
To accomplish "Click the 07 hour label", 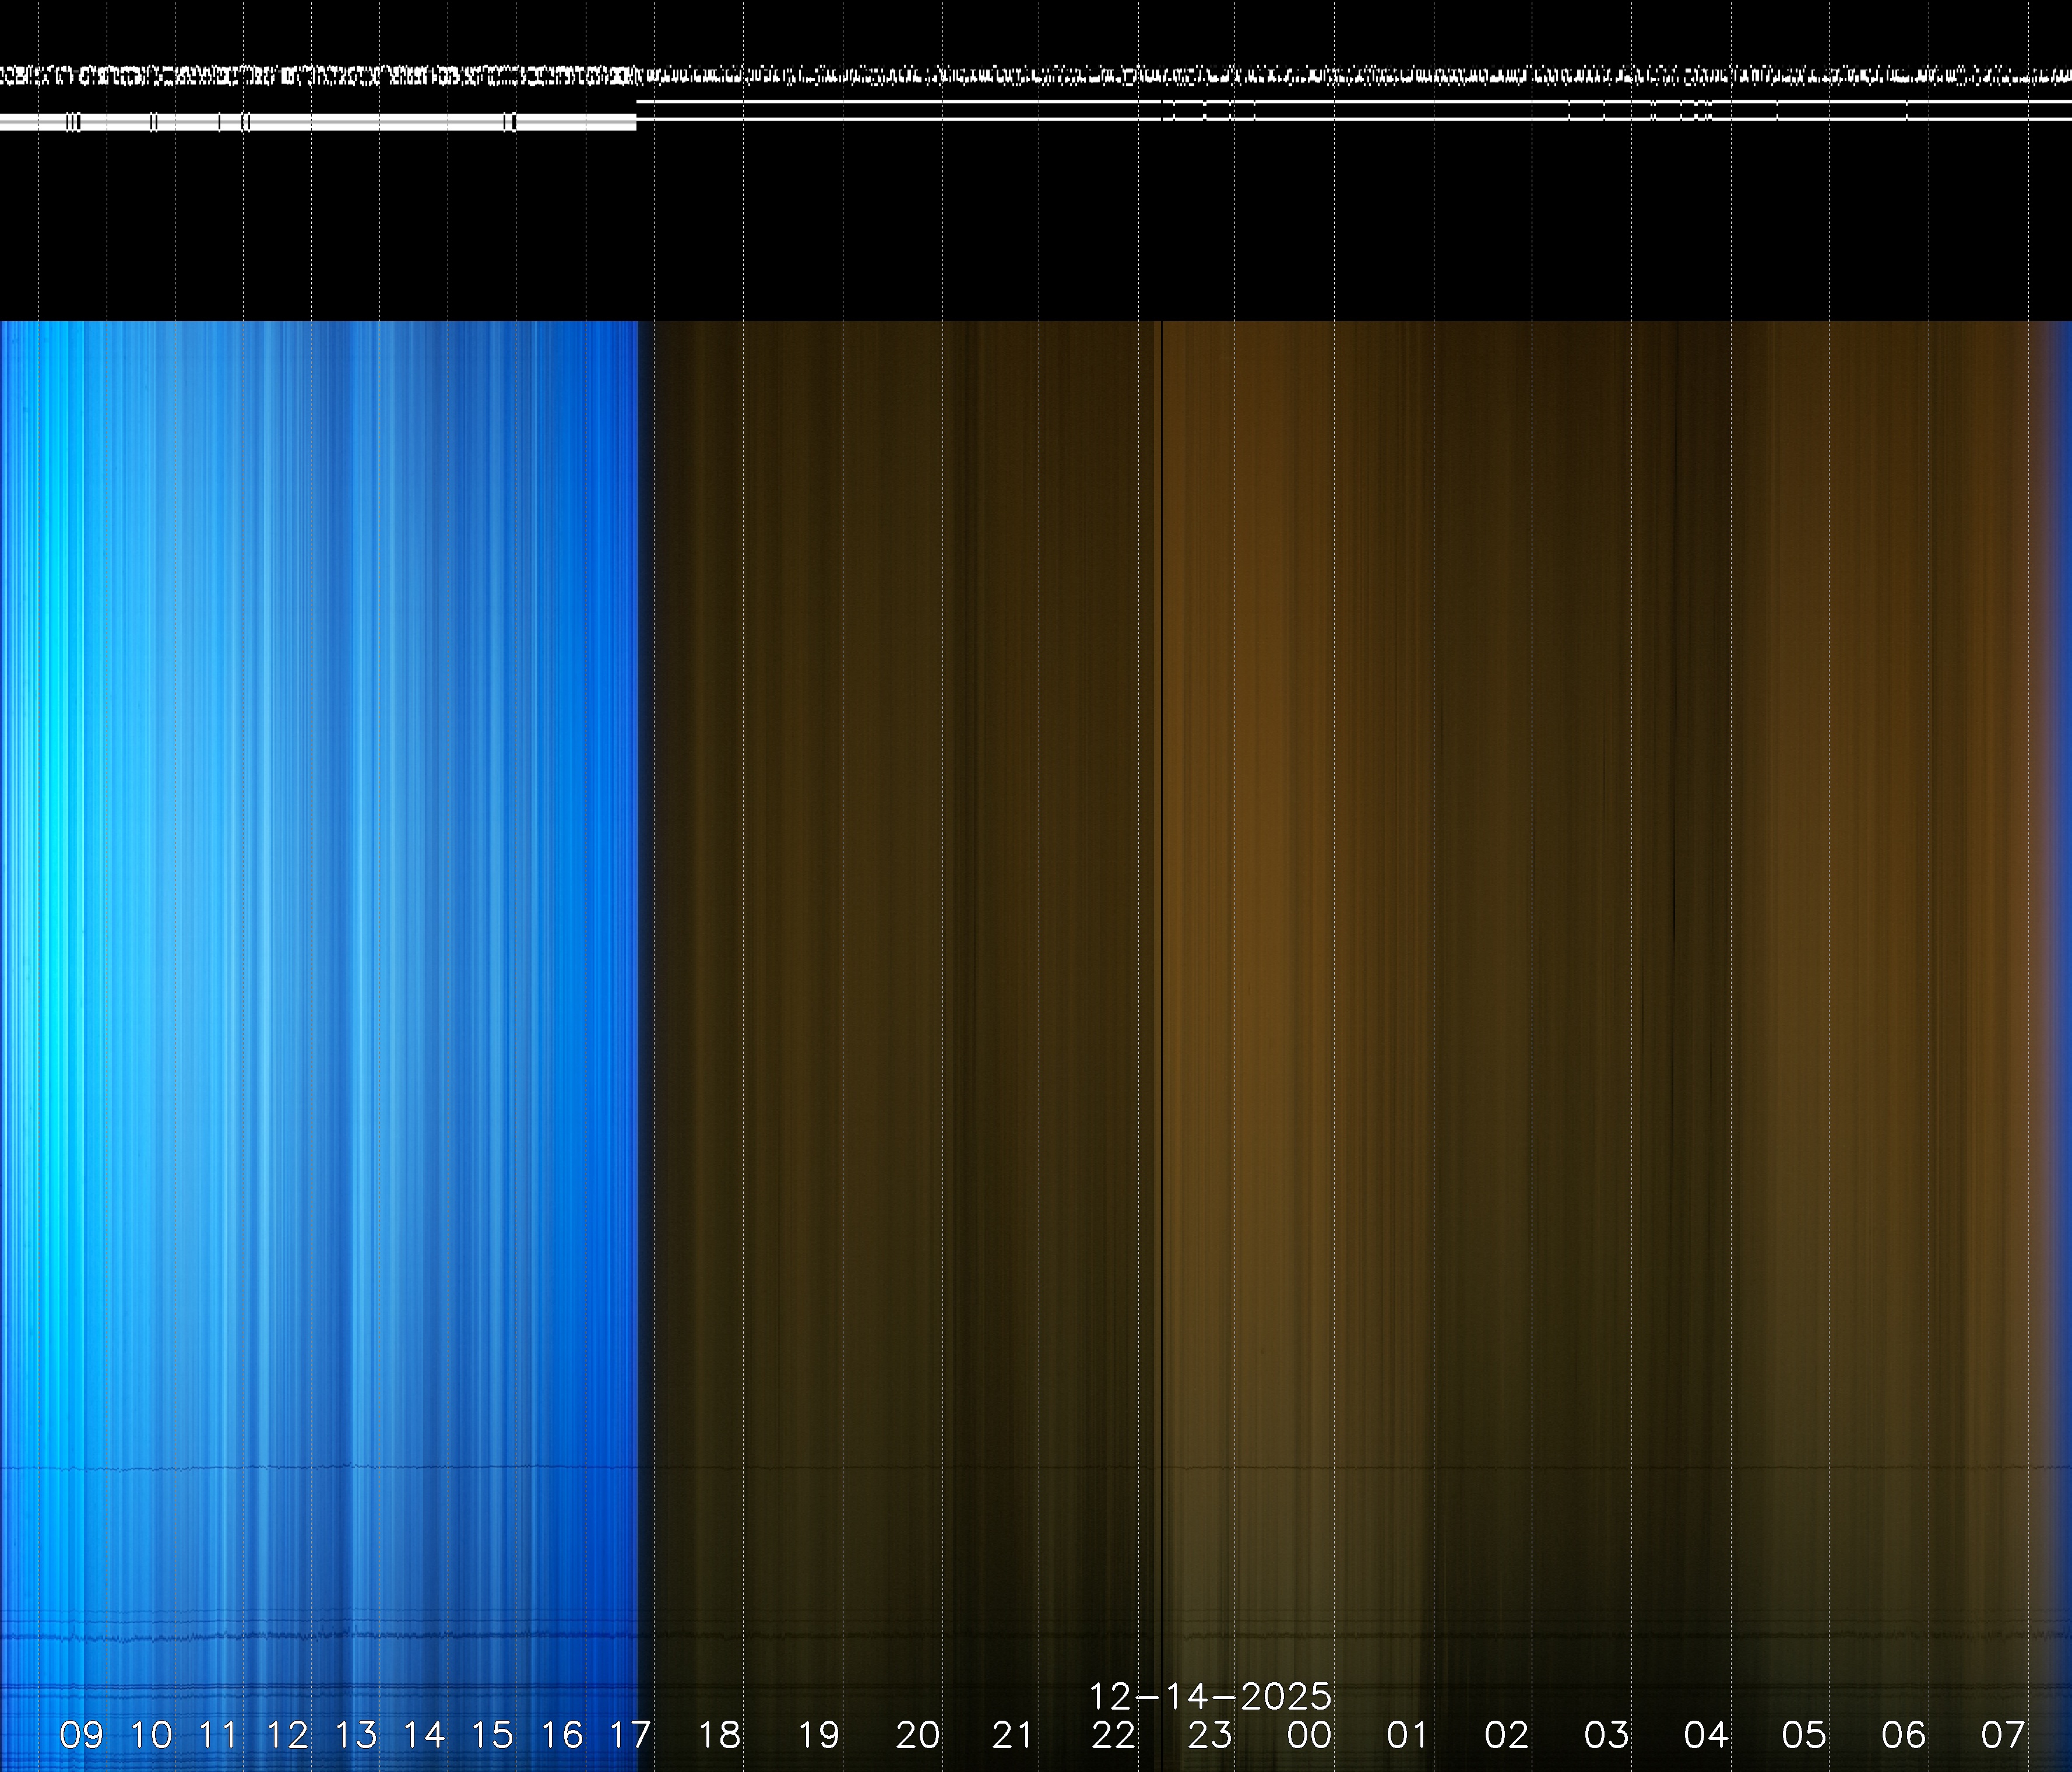I will click(x=2003, y=1735).
